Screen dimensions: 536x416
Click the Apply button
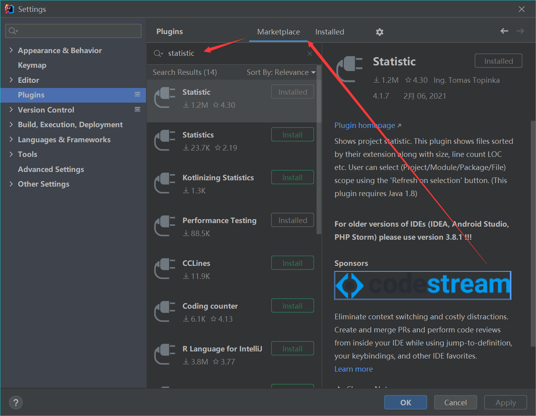tap(505, 403)
